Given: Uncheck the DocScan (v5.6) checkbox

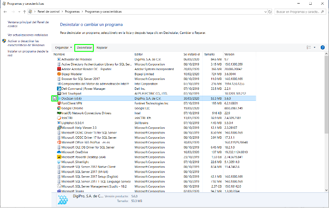Looking at the screenshot, I should coord(55,98).
